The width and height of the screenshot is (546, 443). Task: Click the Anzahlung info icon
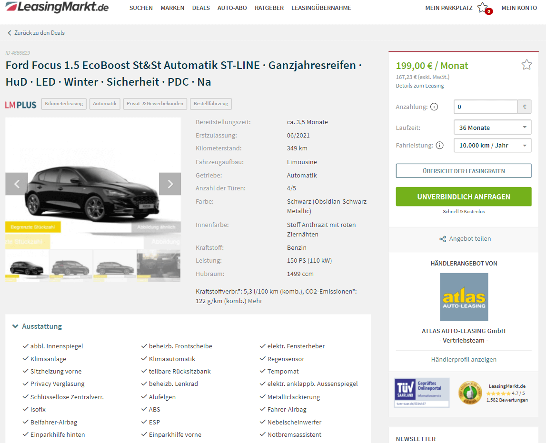[434, 107]
